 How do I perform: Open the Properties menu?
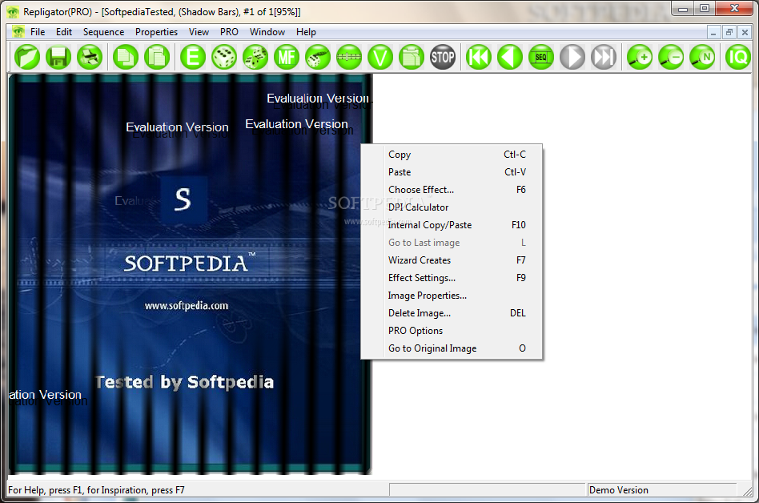tap(156, 32)
